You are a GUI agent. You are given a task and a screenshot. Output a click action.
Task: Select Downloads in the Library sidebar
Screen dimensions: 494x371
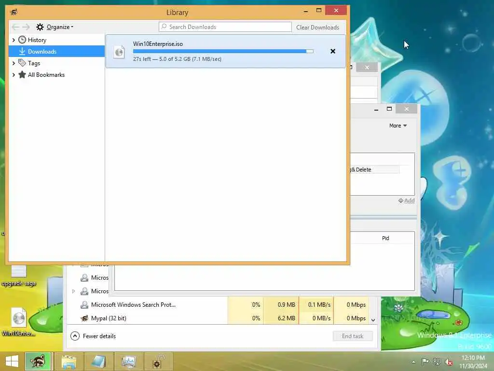57,51
